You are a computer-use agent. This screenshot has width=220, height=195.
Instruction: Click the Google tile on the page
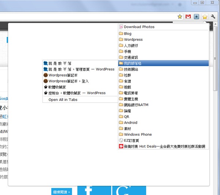tap(129, 190)
